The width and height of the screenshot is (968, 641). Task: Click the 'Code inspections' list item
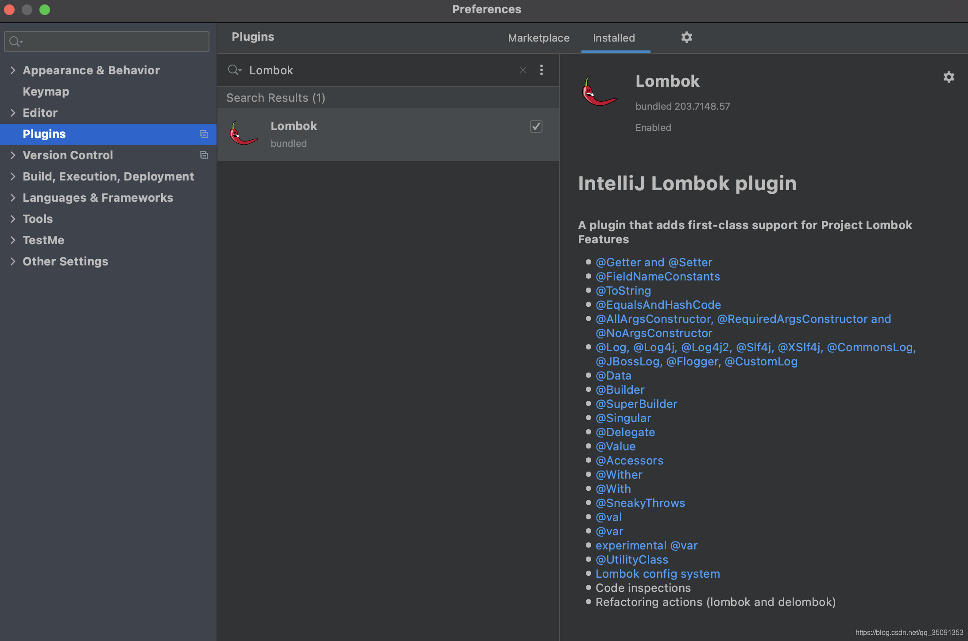[643, 588]
